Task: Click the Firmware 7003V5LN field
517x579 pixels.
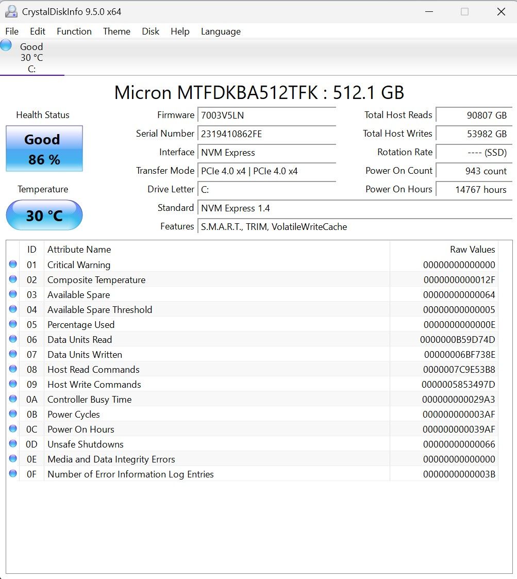Action: [267, 115]
